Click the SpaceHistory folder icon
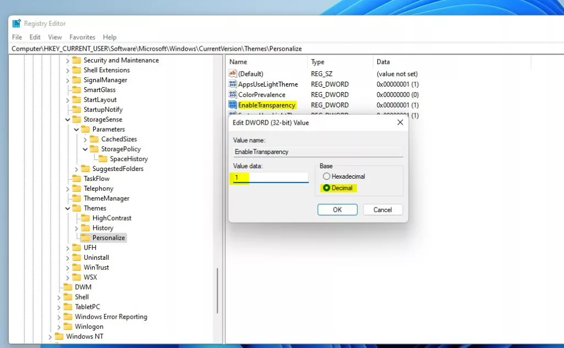The image size is (564, 348). pos(103,158)
